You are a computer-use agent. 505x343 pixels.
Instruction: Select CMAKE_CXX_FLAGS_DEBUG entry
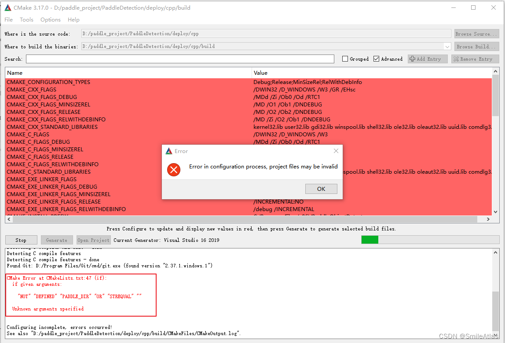[x=42, y=97]
